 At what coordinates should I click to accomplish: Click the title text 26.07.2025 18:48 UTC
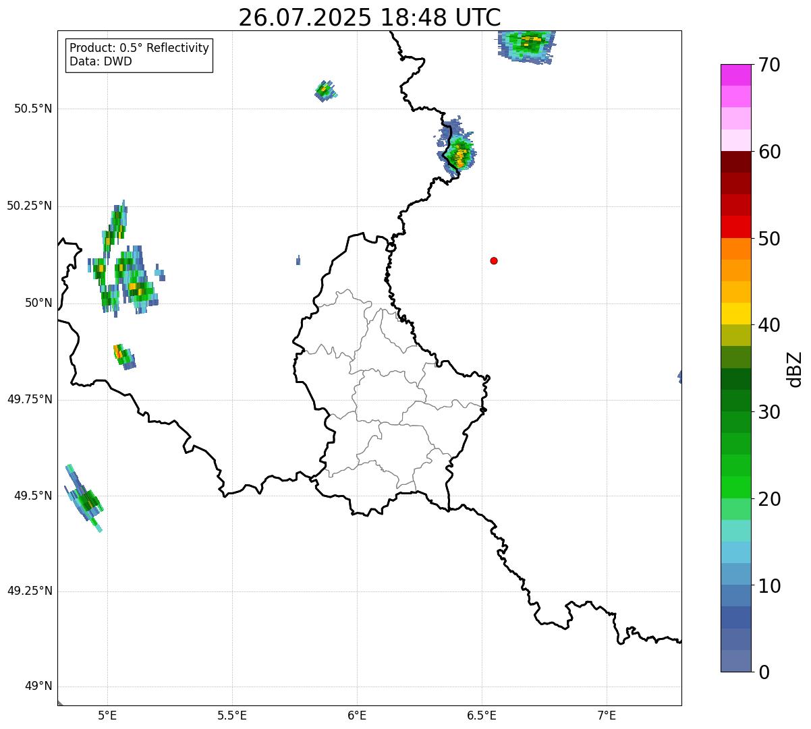click(370, 18)
